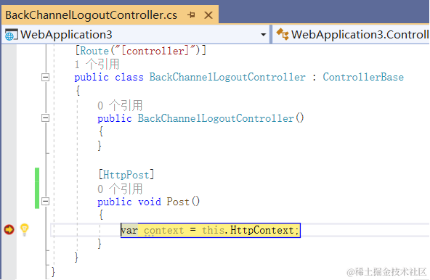Click the [HttpPost] attribute

126,175
